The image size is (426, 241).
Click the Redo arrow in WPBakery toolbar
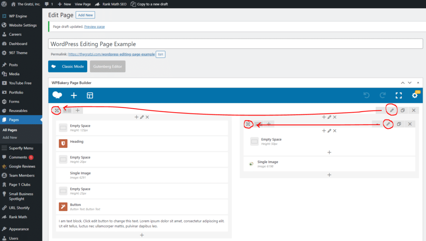coord(382,95)
